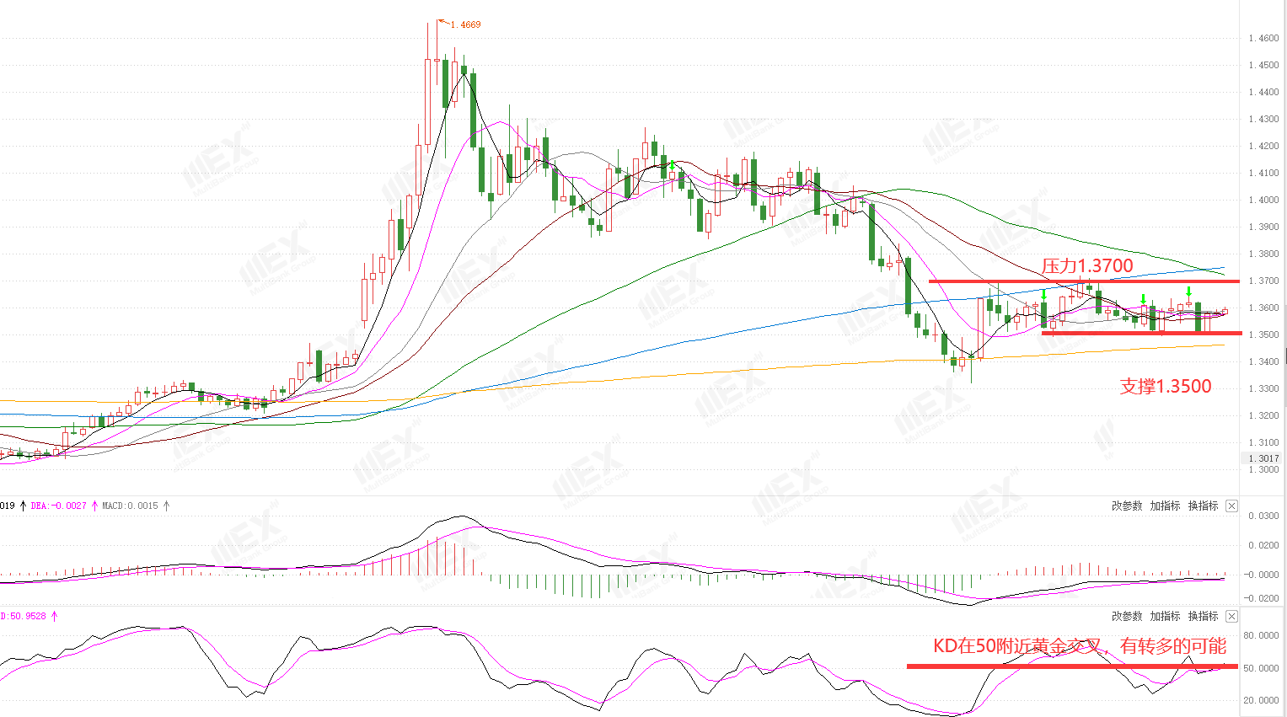Image resolution: width=1287 pixels, height=717 pixels.
Task: Click 换指标 in the MACD panel
Action: [1203, 506]
